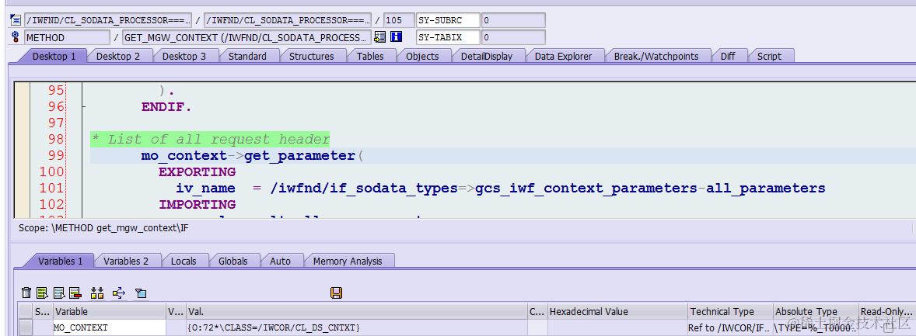916x336 pixels.
Task: Click the first program name field /IWFND/CL_SODATA_PROCESSOR
Action: tap(108, 20)
